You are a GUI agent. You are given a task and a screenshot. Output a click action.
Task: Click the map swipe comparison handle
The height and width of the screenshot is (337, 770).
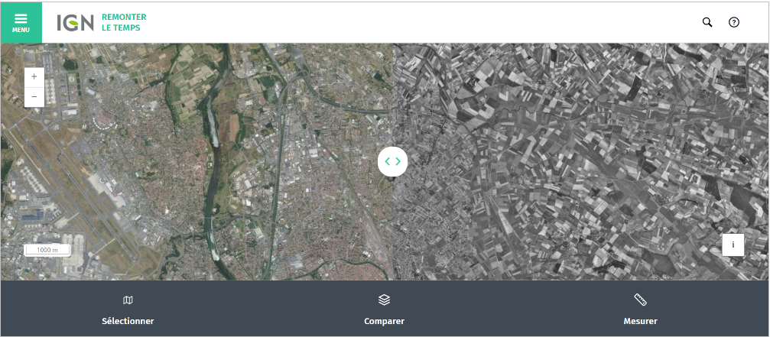(392, 161)
